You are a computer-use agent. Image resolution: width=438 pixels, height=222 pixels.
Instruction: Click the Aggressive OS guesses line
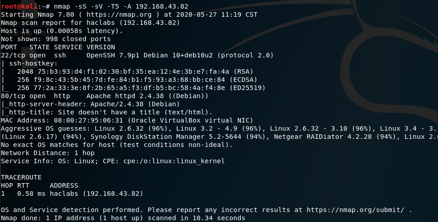219,128
